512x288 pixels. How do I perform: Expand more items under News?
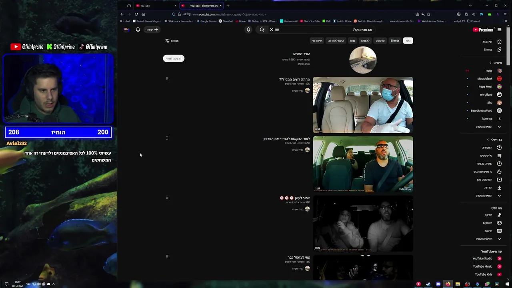click(488, 239)
